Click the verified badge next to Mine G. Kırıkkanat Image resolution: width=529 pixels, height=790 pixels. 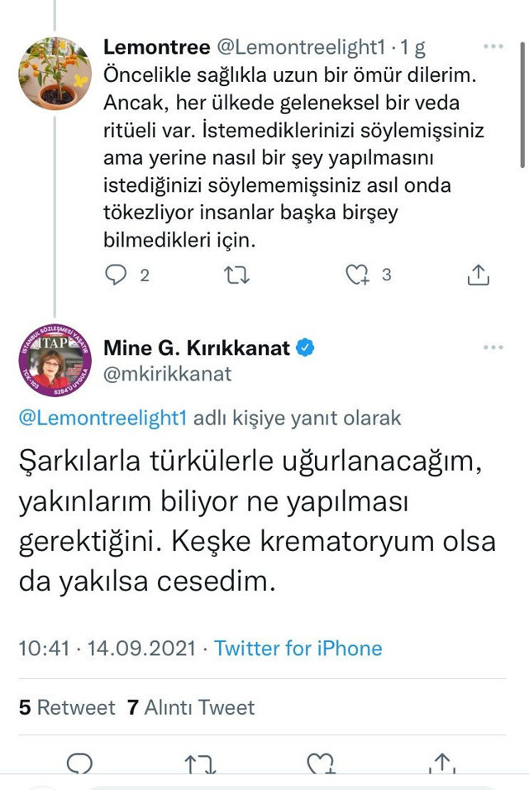pyautogui.click(x=304, y=349)
